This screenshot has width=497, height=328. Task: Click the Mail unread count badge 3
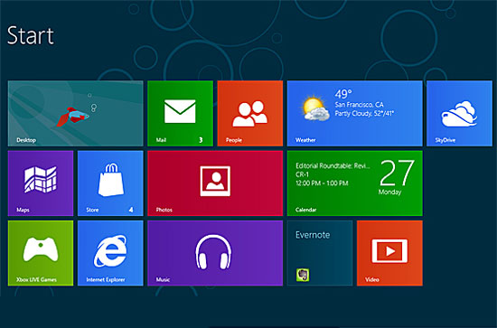point(201,140)
